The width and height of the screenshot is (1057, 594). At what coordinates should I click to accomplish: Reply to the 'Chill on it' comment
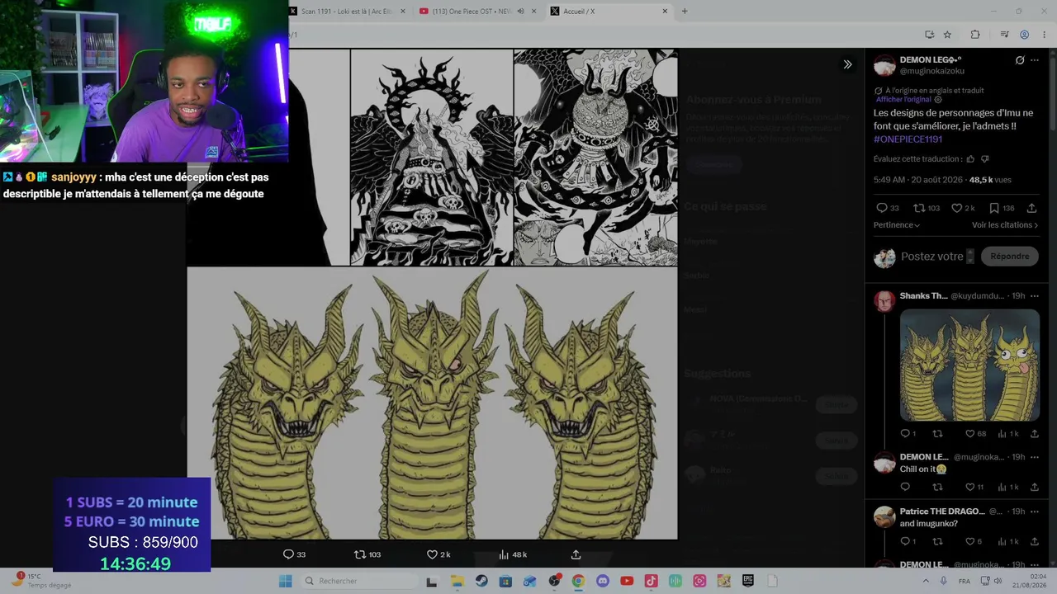click(905, 487)
